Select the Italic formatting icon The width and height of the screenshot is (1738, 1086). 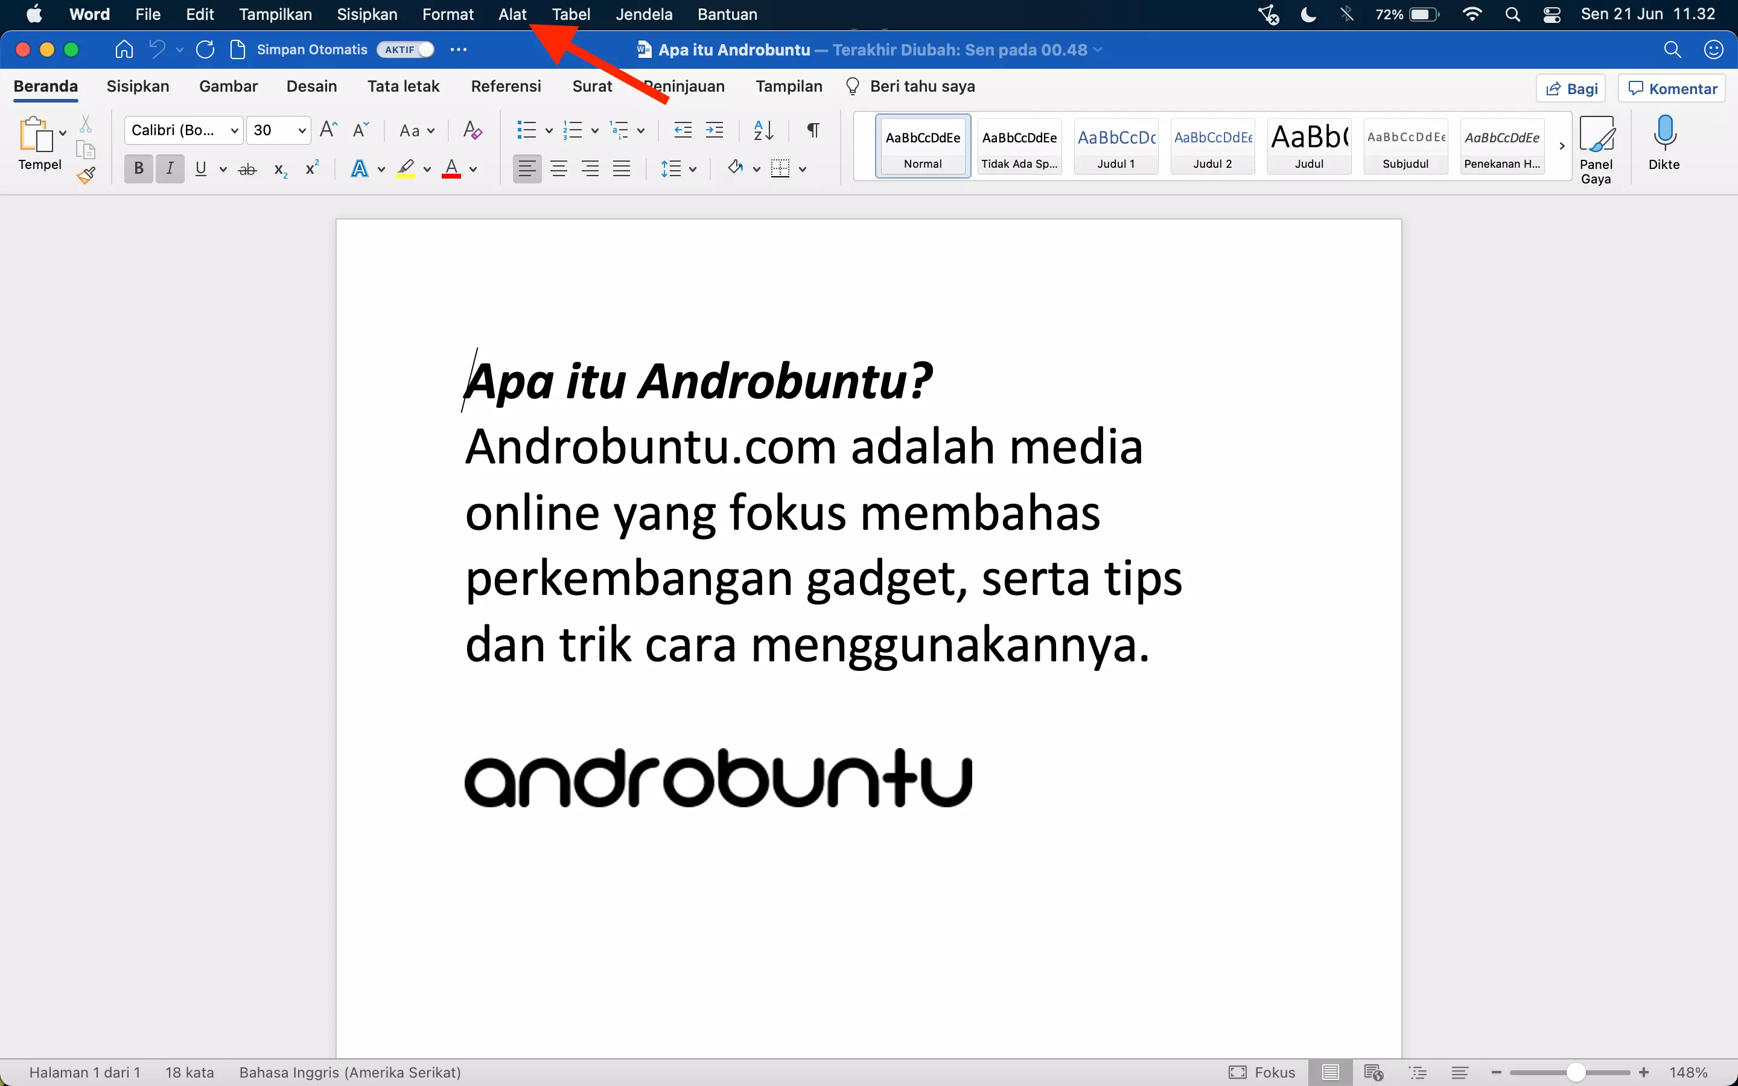pyautogui.click(x=169, y=168)
